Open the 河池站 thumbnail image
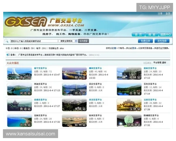This screenshot has height=141, width=176. point(20,89)
